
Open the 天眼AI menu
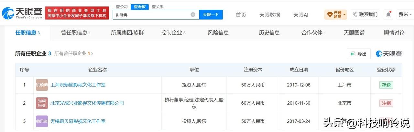(x=301, y=15)
